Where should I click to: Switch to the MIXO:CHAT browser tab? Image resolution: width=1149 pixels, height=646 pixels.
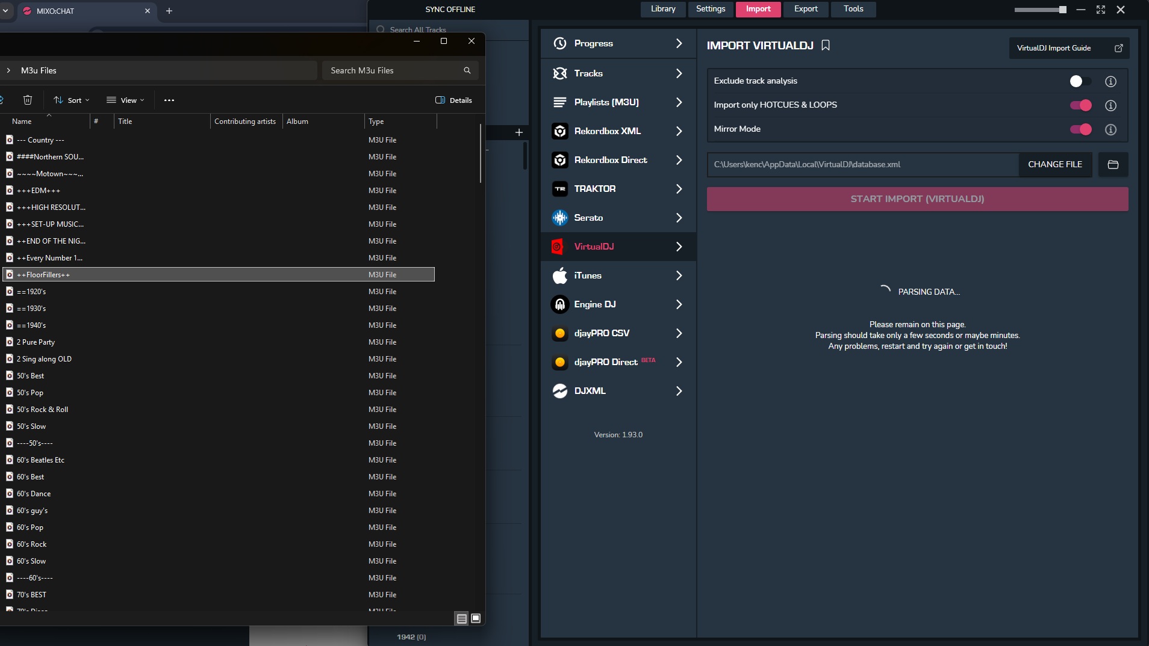coord(87,11)
